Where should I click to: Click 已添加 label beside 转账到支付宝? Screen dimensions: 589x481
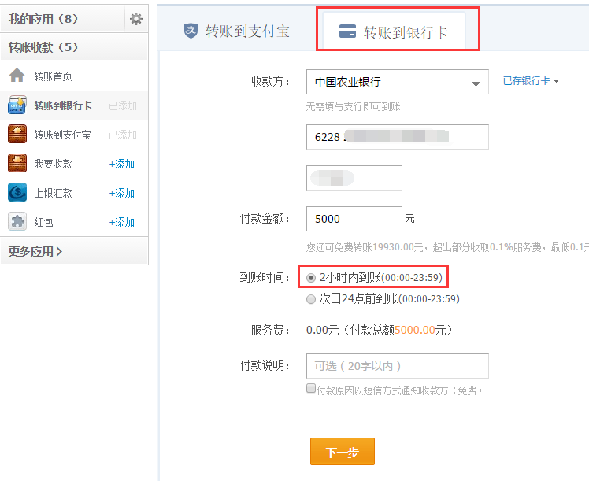click(x=123, y=135)
